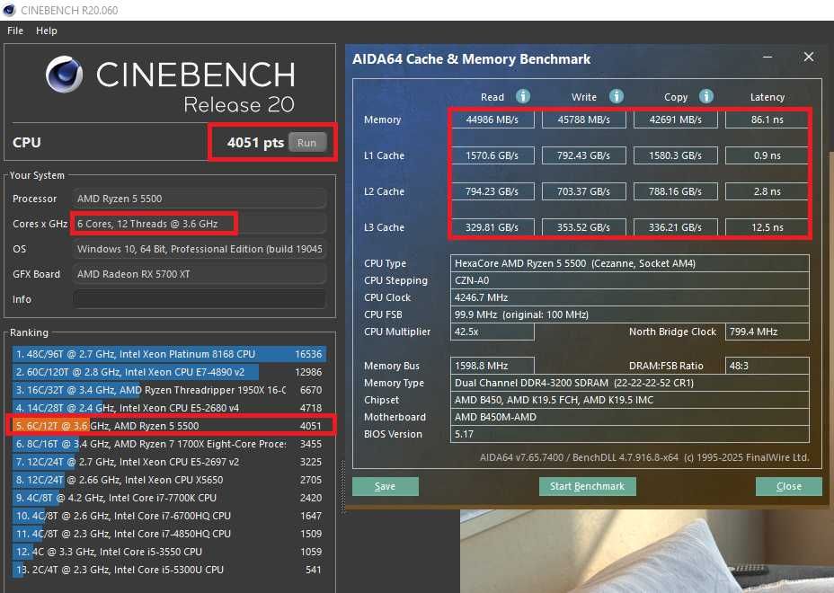Click L2 Cache Write value 703.37 GB/s

click(583, 191)
